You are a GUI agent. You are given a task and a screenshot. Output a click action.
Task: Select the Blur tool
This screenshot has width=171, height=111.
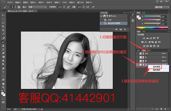3,61
